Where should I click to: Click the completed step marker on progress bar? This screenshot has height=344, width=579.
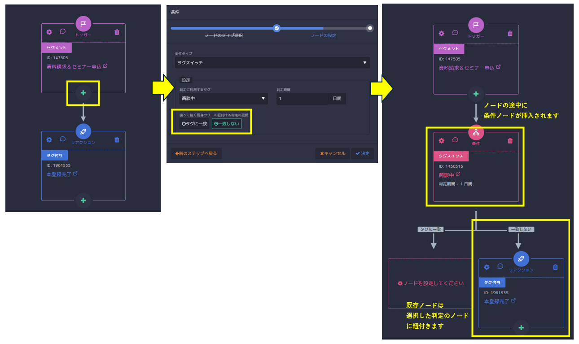pos(276,28)
